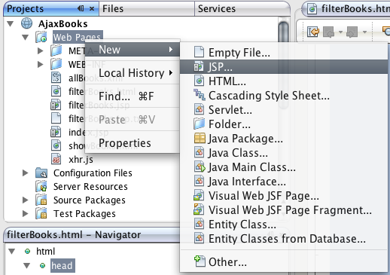Click the Java Main Class icon
390x275 pixels.
200,167
